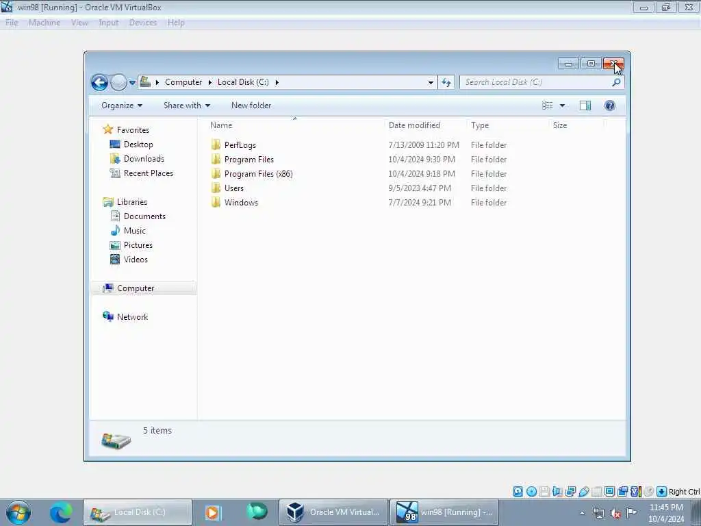
Task: Open the recent pages dropdown arrow
Action: click(x=132, y=83)
